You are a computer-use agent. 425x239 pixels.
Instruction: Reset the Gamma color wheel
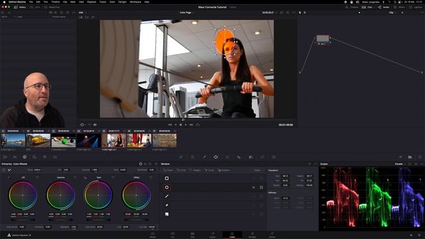coord(75,177)
